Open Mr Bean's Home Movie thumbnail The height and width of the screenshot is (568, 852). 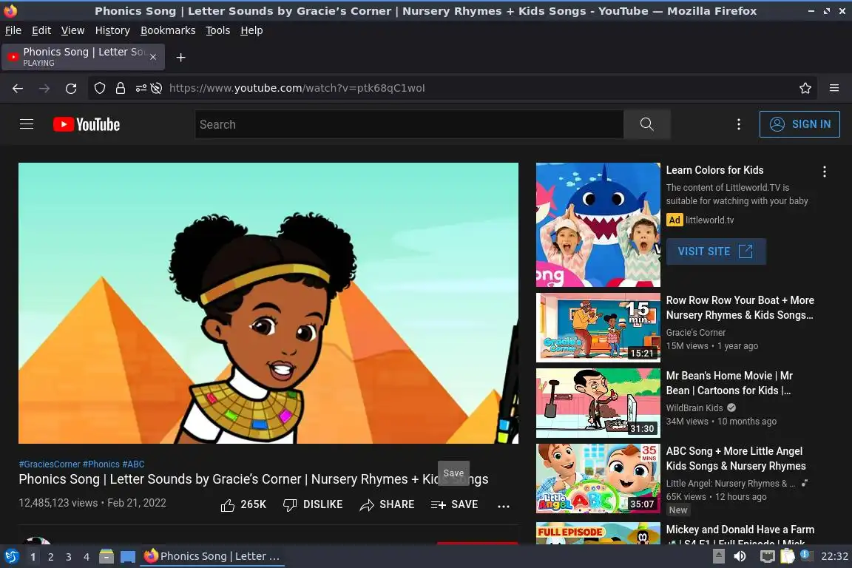(x=598, y=403)
